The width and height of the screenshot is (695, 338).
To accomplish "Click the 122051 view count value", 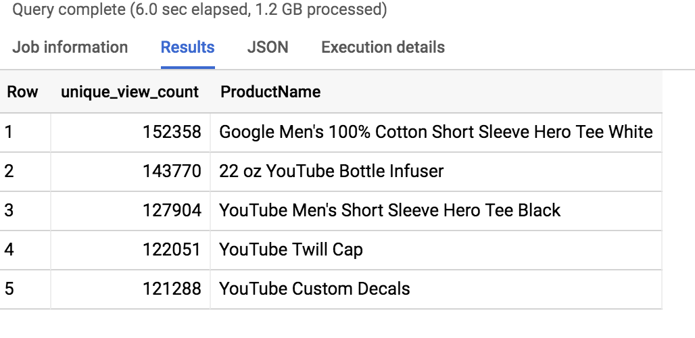I will coord(172,249).
